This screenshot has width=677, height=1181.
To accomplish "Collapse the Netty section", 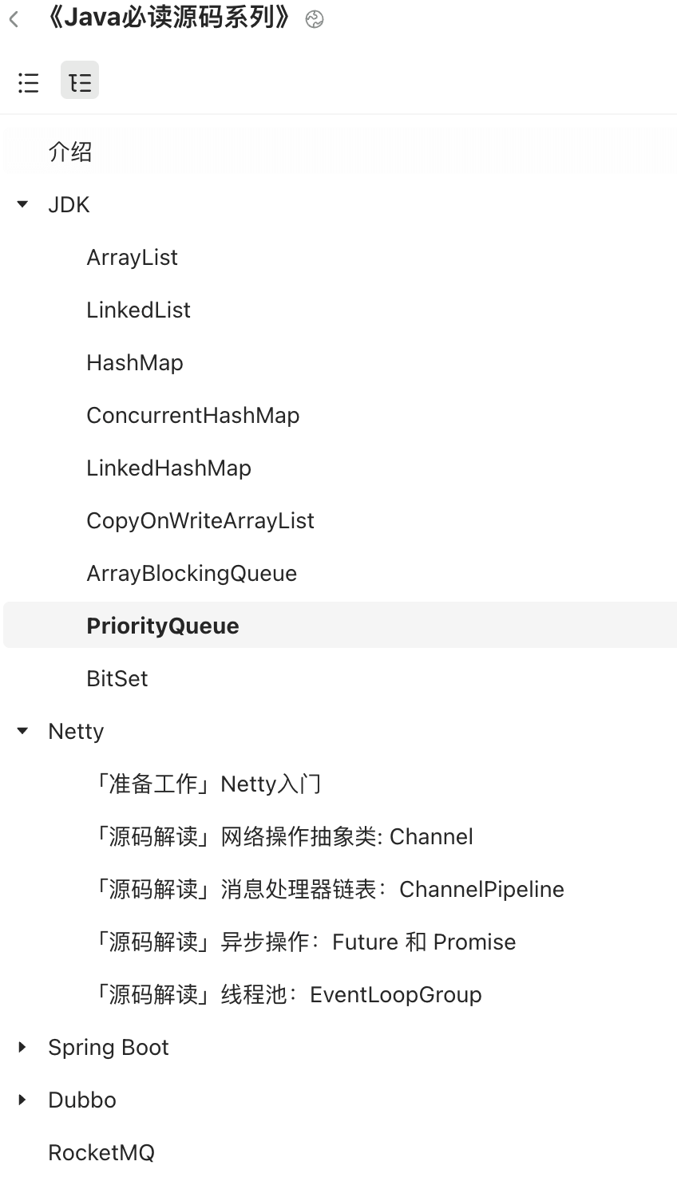I will point(22,731).
